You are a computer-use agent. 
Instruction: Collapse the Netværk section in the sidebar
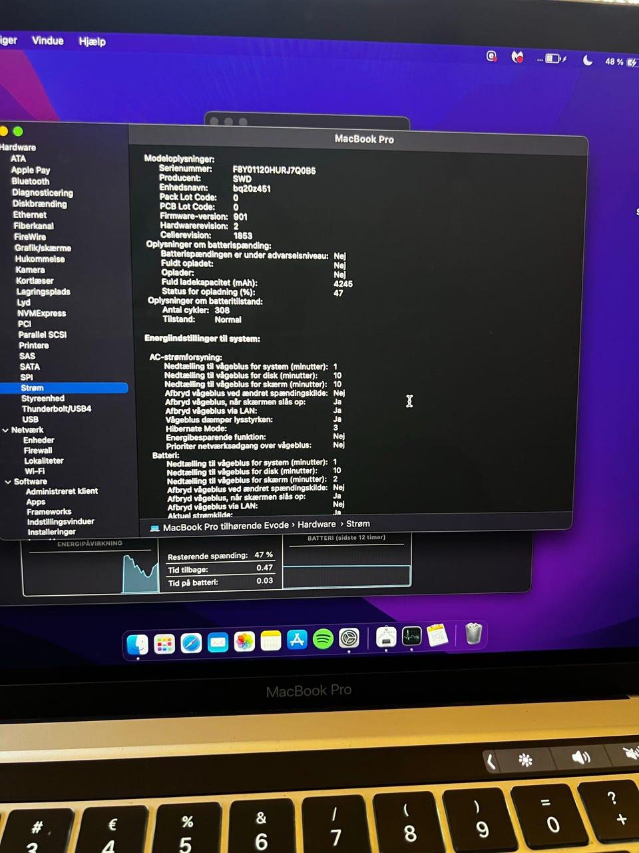pos(5,430)
